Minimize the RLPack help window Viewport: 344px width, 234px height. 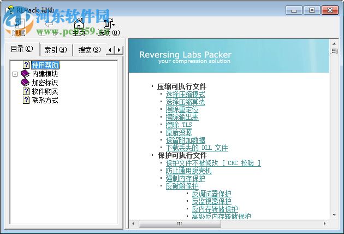pos(294,10)
